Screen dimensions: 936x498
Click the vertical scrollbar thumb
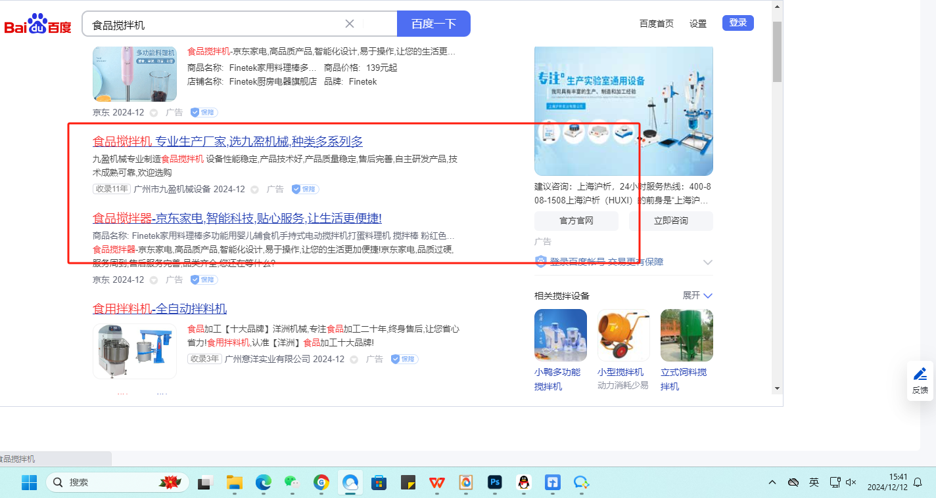tap(777, 51)
